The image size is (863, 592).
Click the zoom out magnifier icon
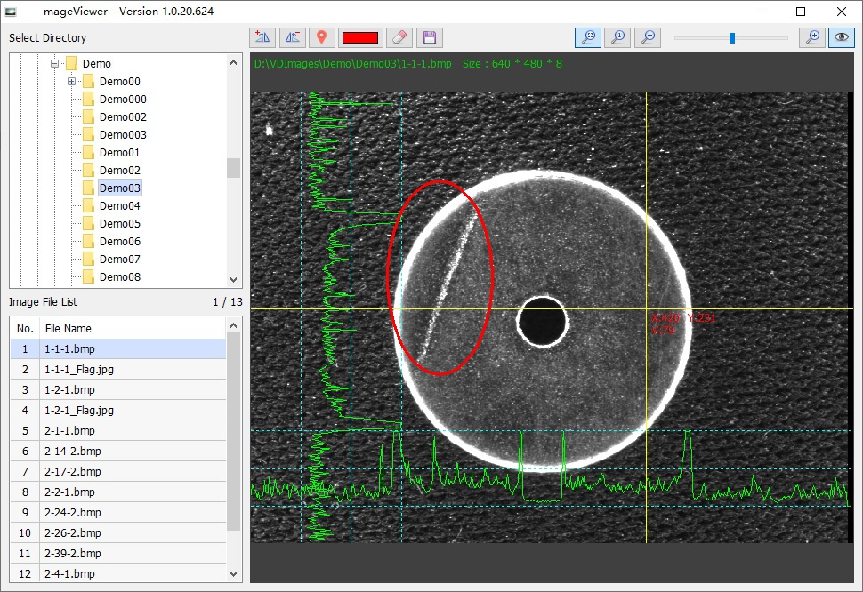click(x=649, y=37)
